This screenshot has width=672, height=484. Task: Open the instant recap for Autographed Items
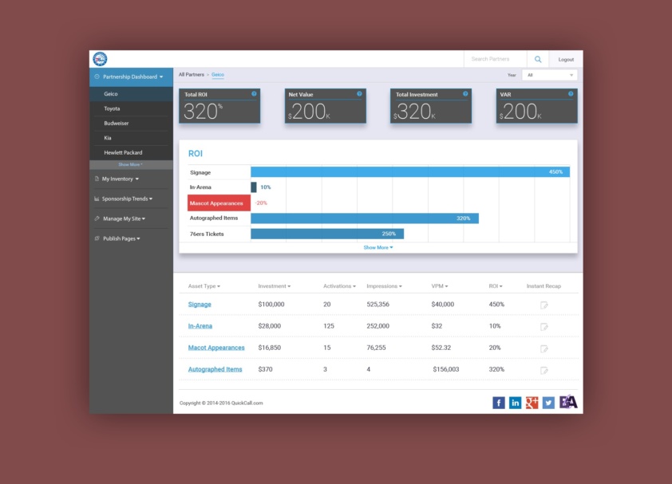pos(544,370)
